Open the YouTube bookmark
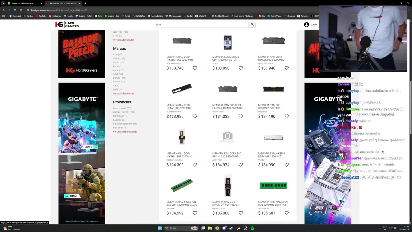Image resolution: width=412 pixels, height=232 pixels. [41, 16]
